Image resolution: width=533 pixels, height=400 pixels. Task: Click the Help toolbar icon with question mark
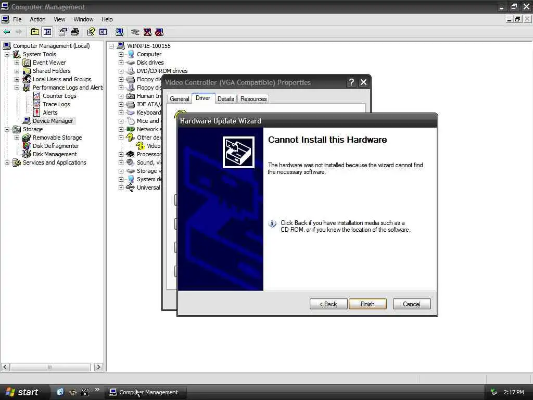click(x=91, y=32)
